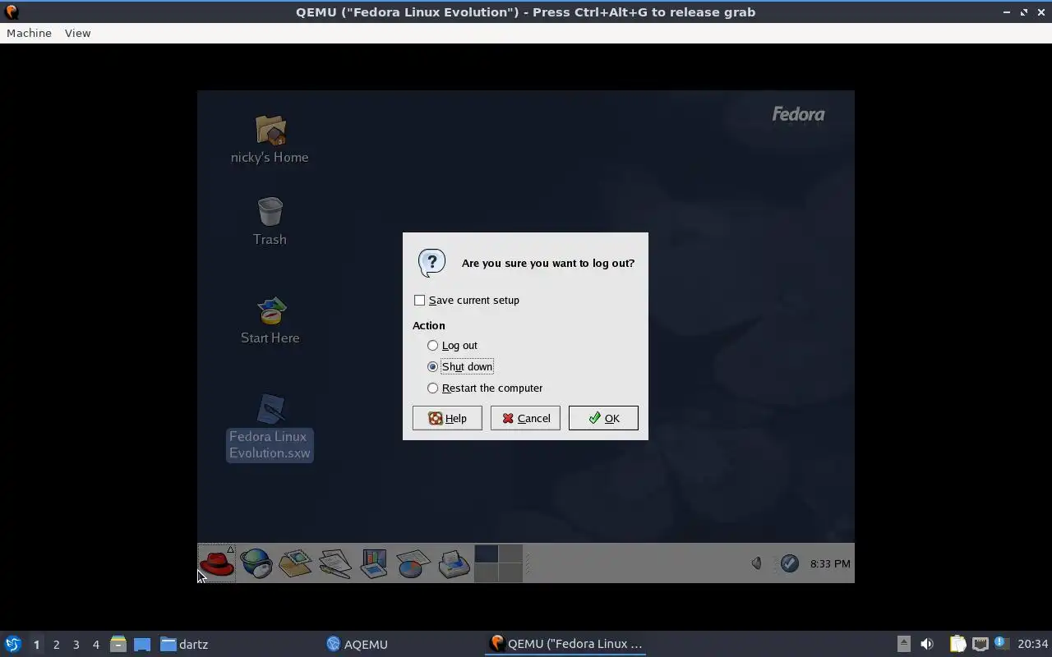
Task: Switch to host virtual desktop 3
Action: coord(76,645)
